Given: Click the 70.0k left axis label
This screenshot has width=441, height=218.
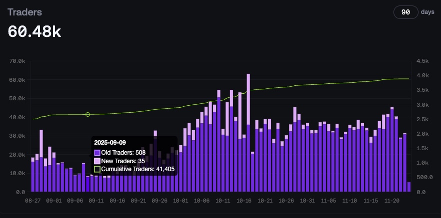Looking at the screenshot, I should pyautogui.click(x=17, y=61).
